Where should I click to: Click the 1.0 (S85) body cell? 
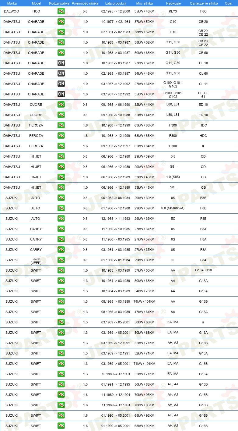click(x=173, y=177)
